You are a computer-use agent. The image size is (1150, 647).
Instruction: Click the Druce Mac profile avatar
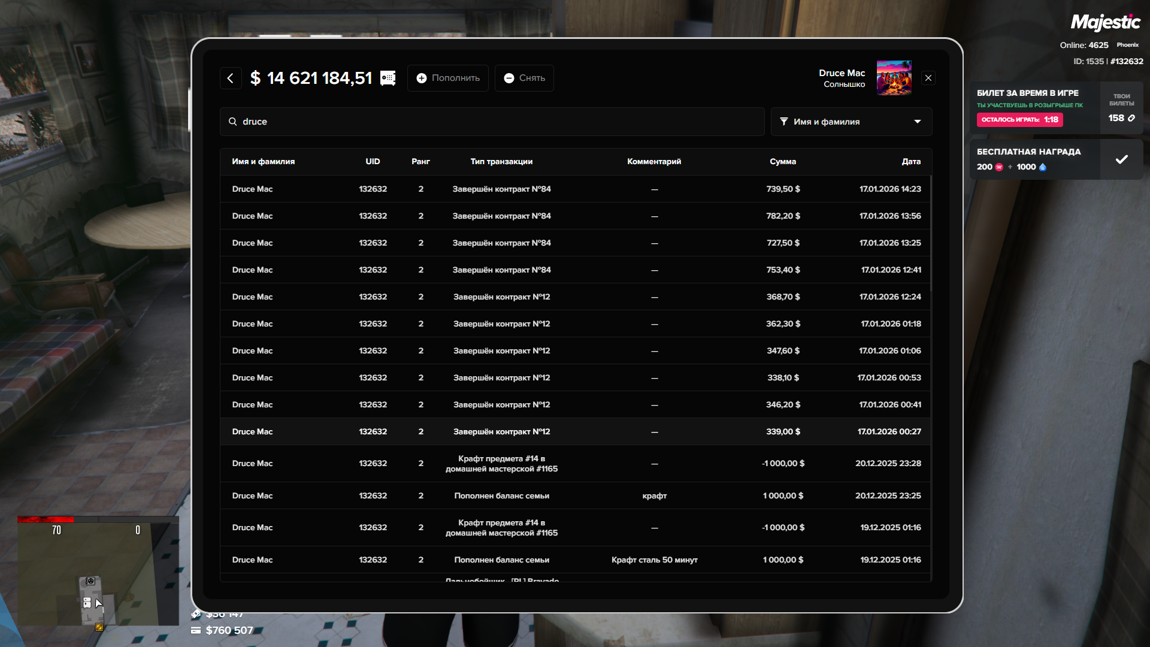point(894,78)
